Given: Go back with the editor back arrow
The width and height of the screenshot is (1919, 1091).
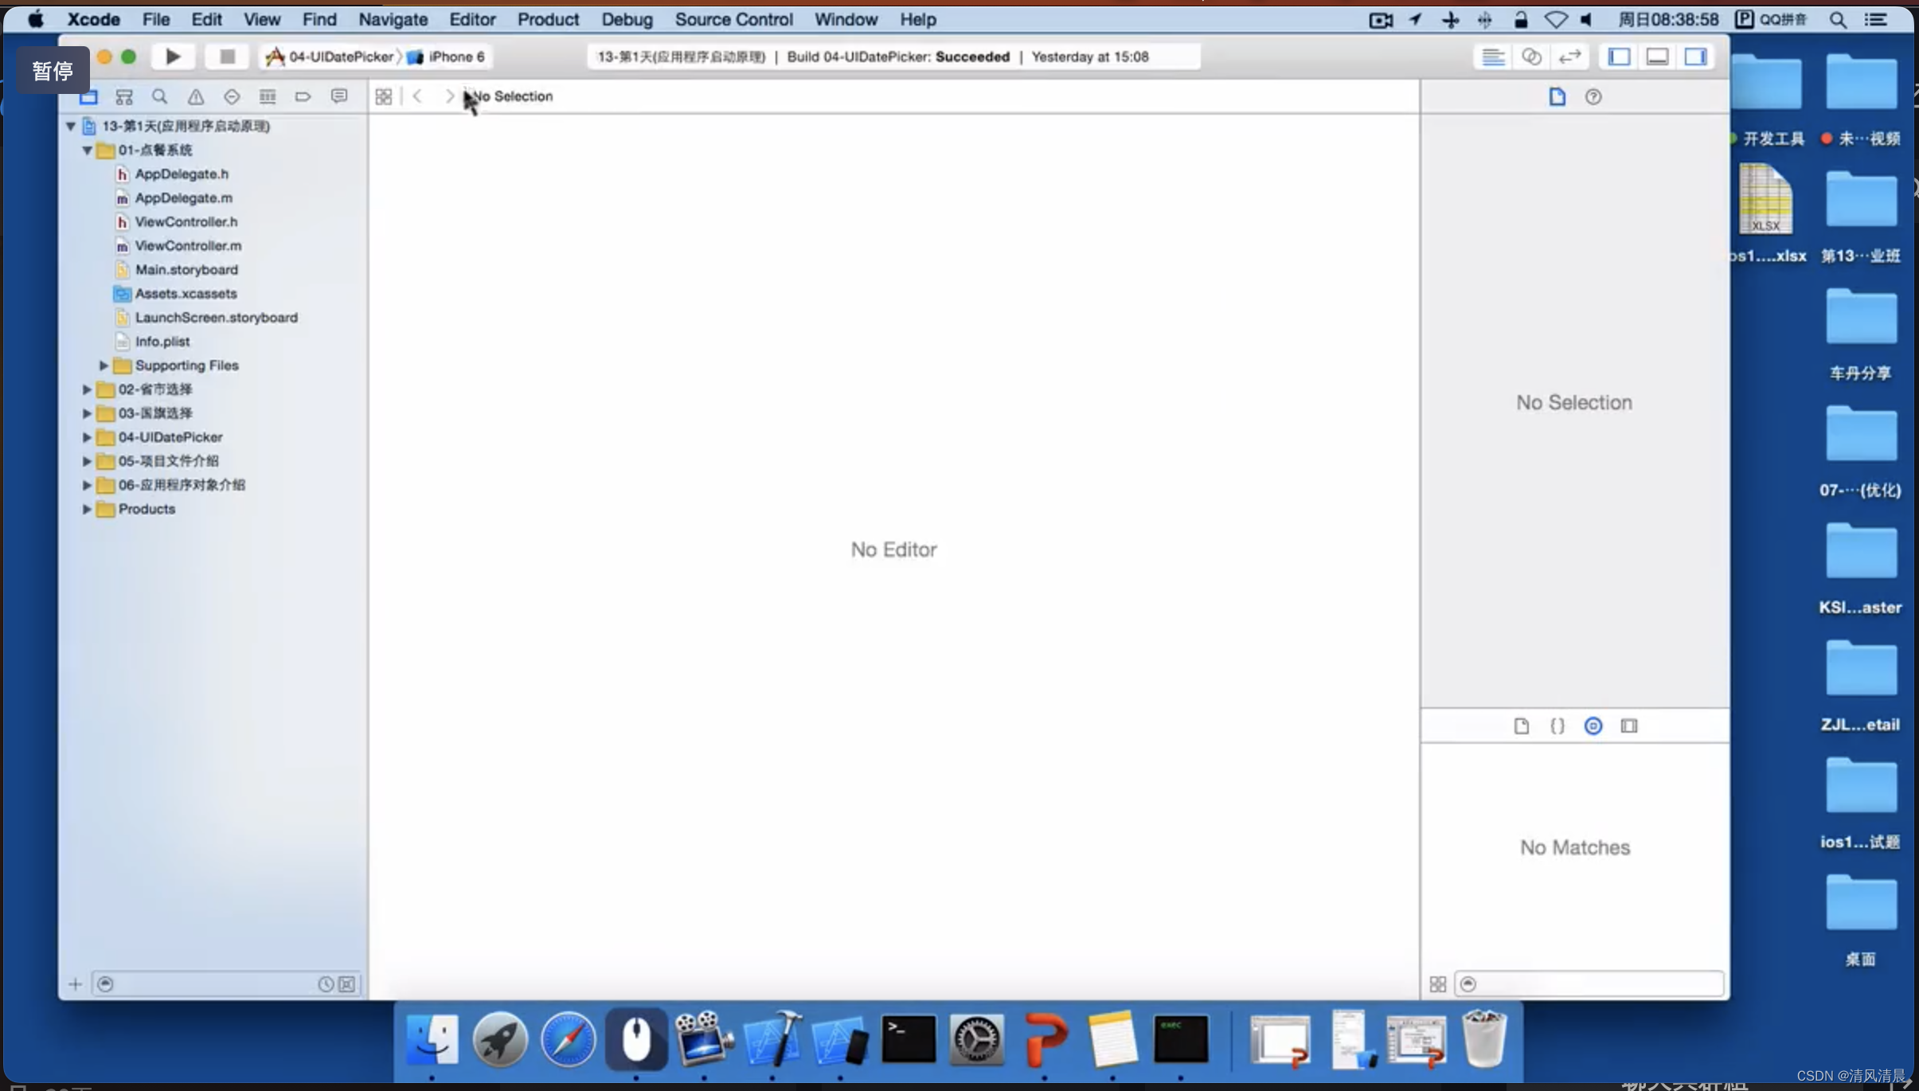Looking at the screenshot, I should 417,96.
